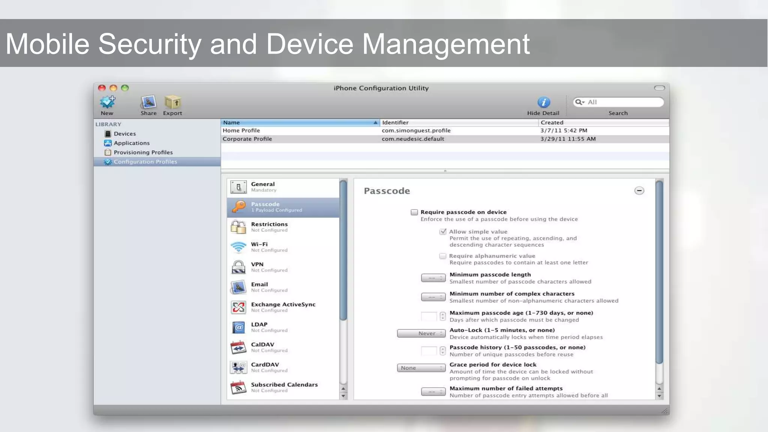This screenshot has width=768, height=432.
Task: Sort profiles by Name column header
Action: [300, 123]
